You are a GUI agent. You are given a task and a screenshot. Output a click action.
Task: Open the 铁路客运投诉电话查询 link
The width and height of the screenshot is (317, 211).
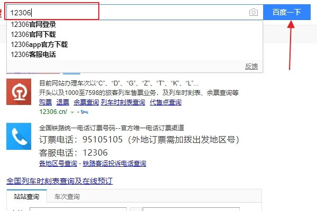[x=115, y=164]
